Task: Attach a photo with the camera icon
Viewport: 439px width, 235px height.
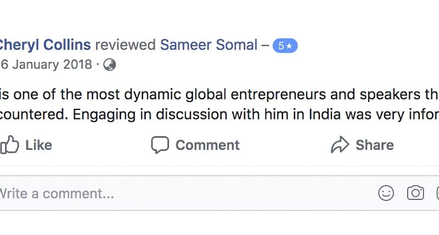Action: [x=415, y=193]
